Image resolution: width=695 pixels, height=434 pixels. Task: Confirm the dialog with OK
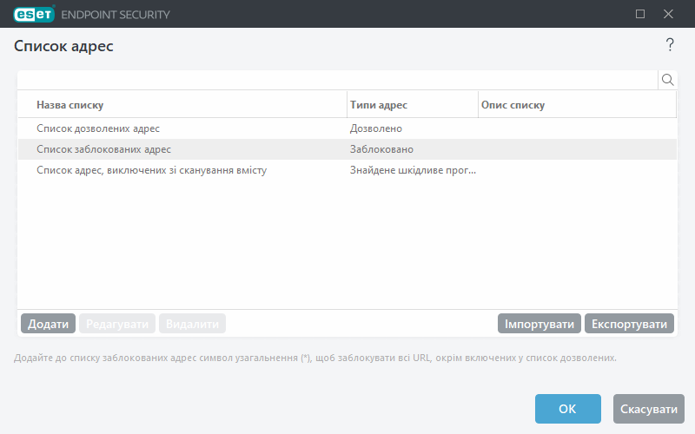[567, 409]
